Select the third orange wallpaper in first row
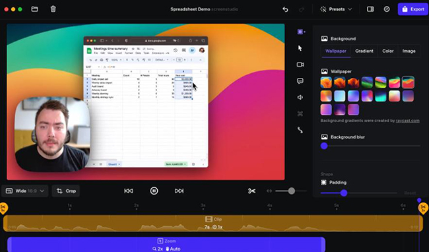This screenshot has width=429, height=252. (x=354, y=82)
